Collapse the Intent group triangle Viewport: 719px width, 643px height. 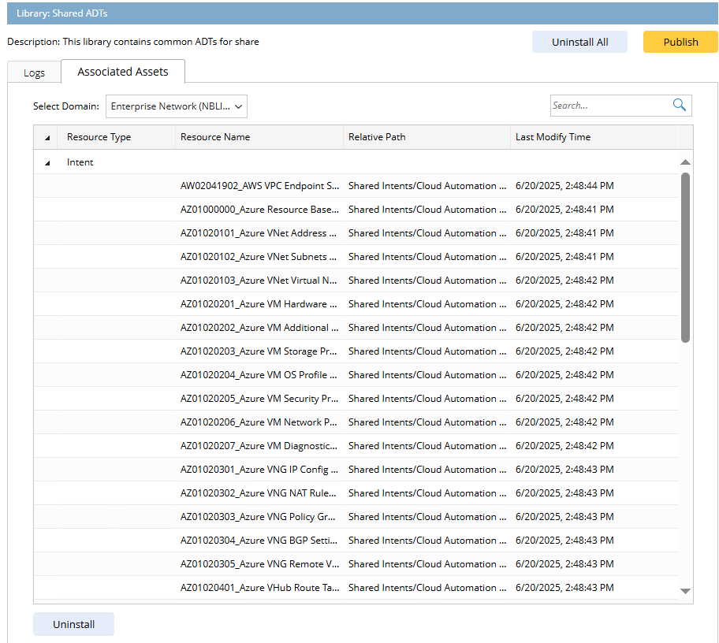pos(47,163)
